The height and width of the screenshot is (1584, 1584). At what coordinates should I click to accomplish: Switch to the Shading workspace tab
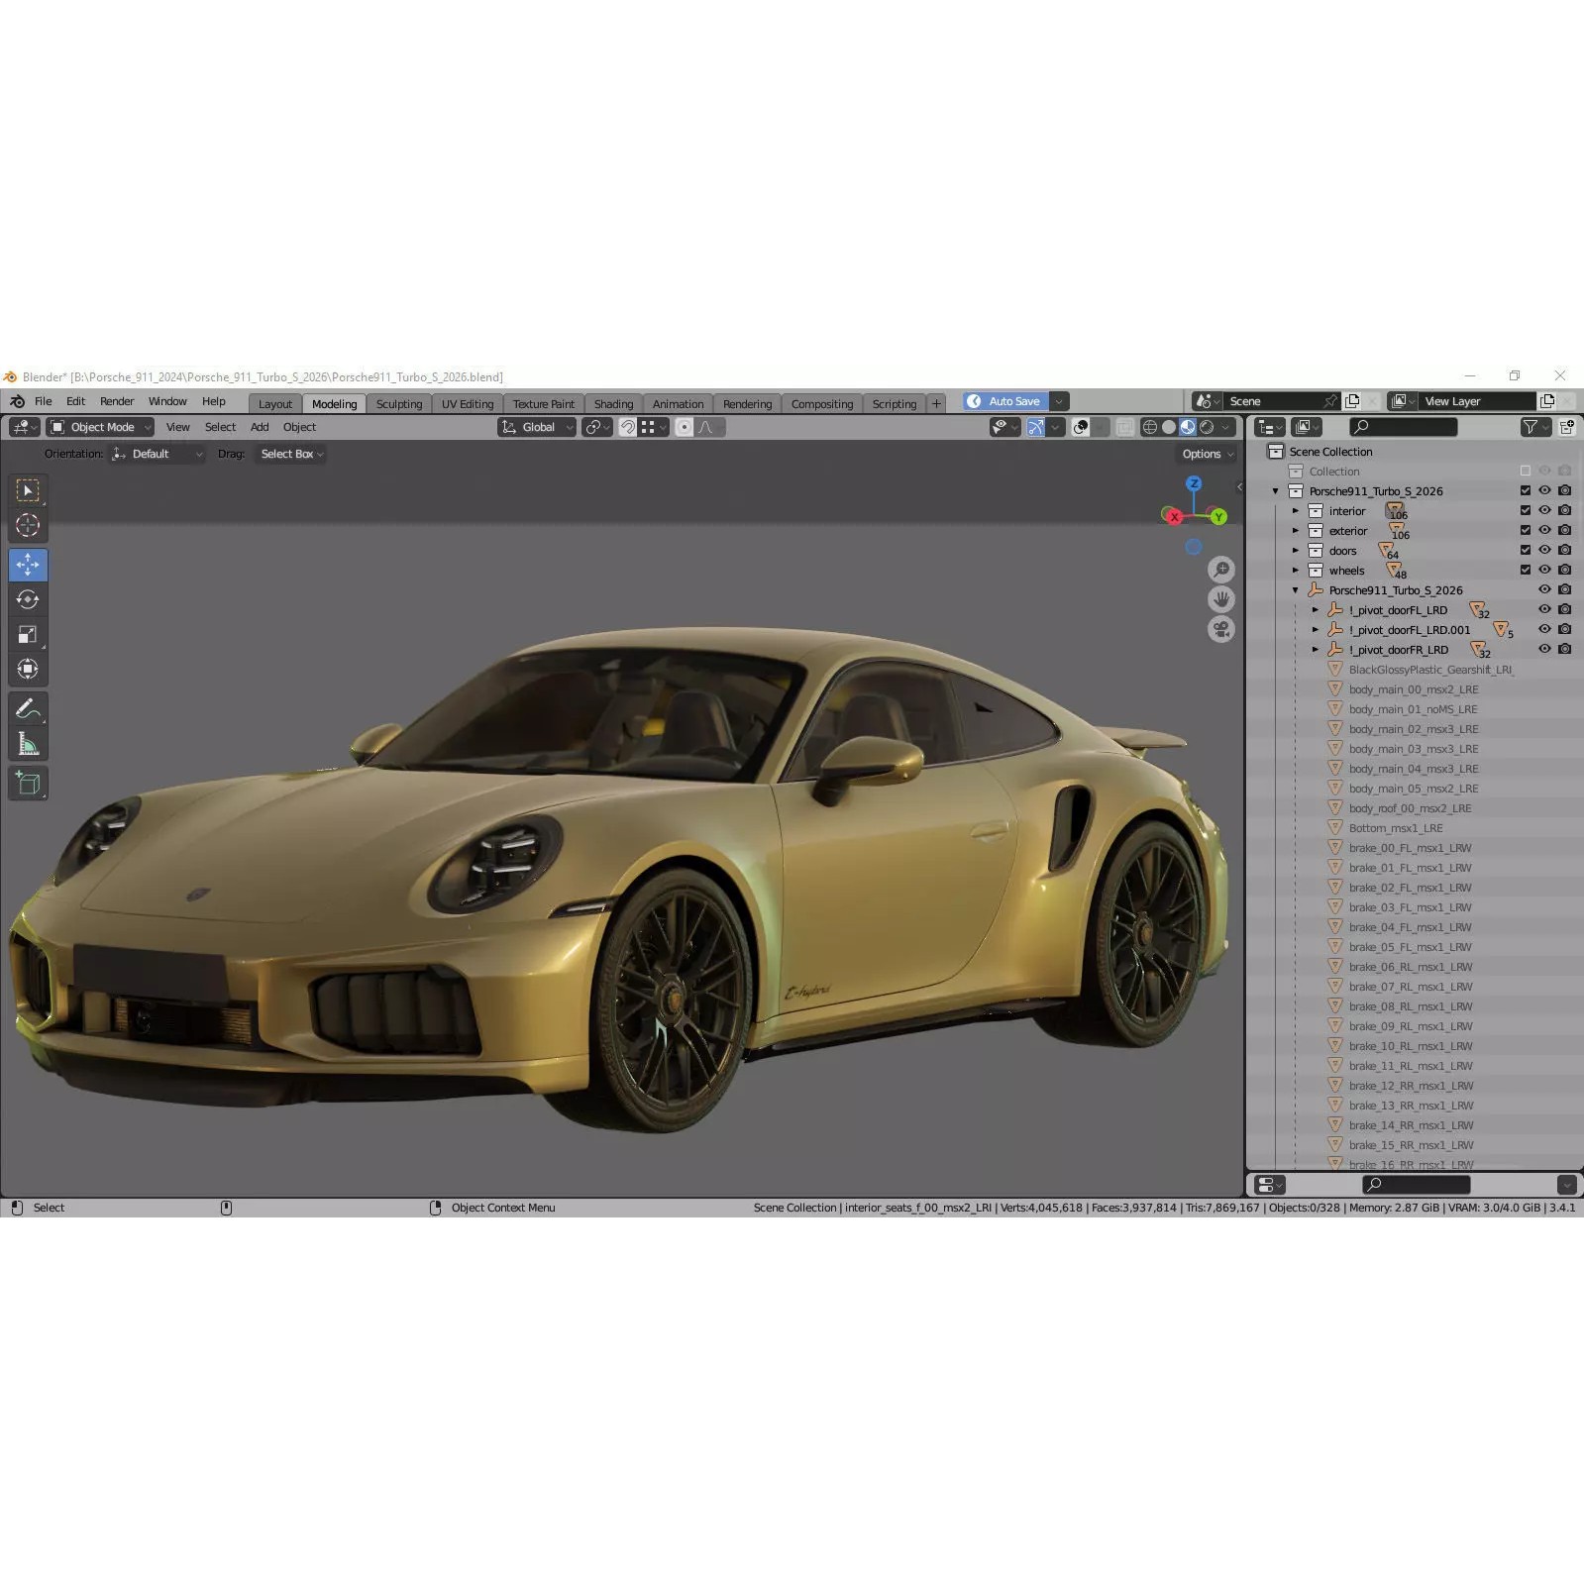pos(613,404)
